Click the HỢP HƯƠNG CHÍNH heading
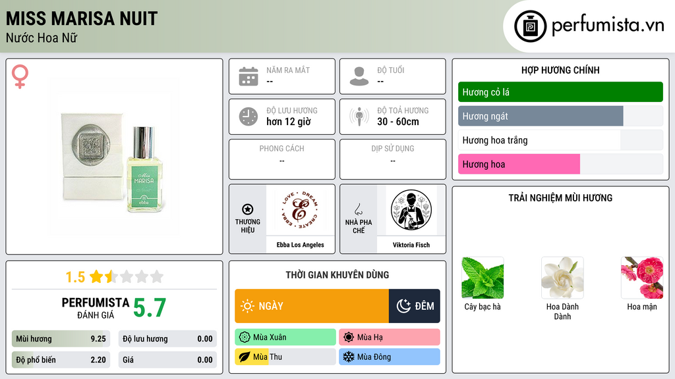 (560, 70)
